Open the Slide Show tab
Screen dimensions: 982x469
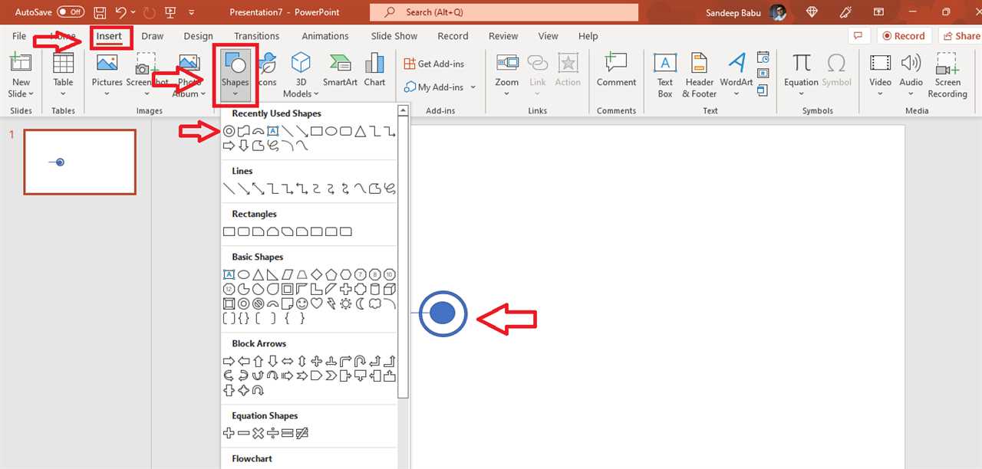pos(394,36)
